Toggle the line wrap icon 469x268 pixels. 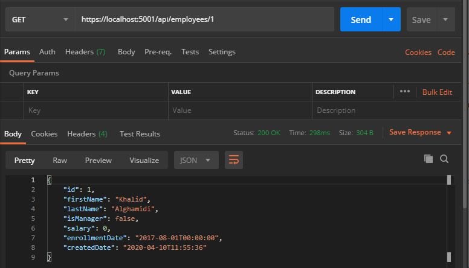tap(234, 160)
